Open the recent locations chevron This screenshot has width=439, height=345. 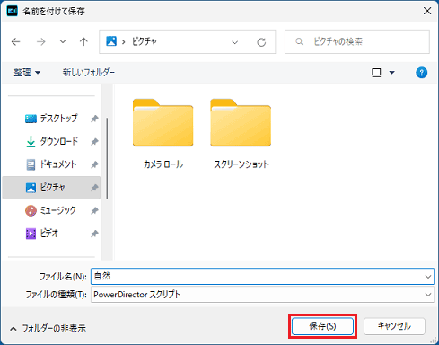[63, 41]
